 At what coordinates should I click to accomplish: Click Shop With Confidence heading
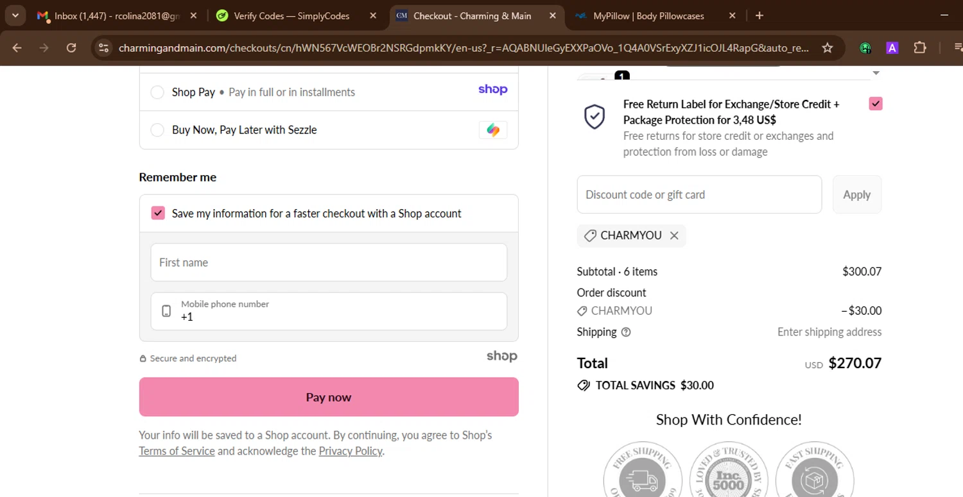729,419
